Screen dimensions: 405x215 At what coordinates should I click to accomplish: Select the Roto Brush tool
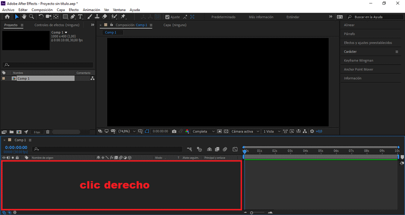(114, 17)
